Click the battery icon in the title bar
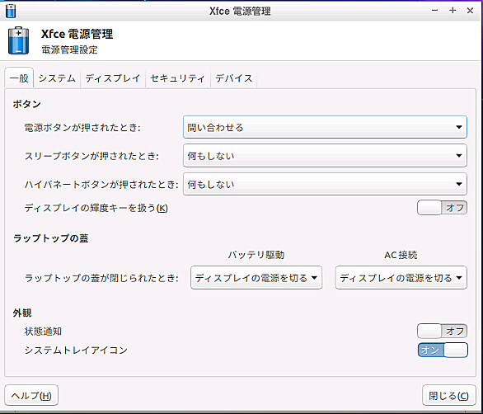 coord(11,11)
